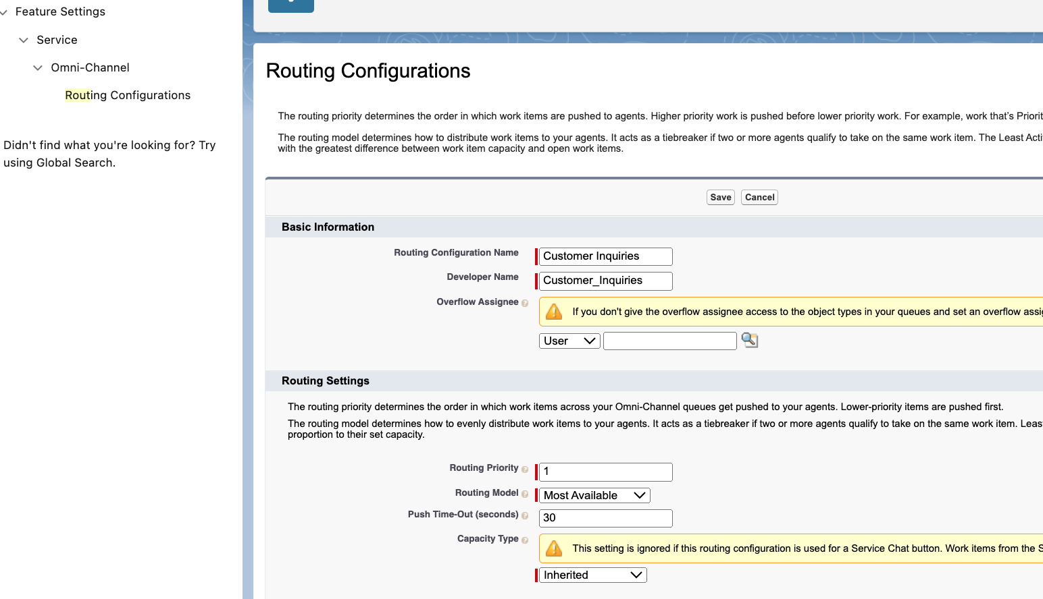Image resolution: width=1043 pixels, height=599 pixels.
Task: Open the Routing Model dropdown set to Most Available
Action: (x=594, y=494)
